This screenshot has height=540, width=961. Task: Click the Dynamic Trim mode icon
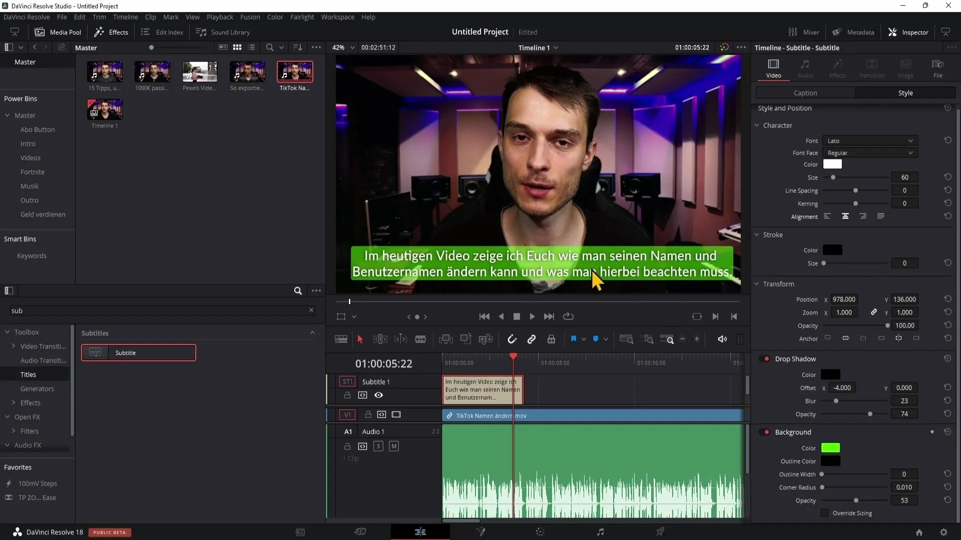[x=401, y=339]
